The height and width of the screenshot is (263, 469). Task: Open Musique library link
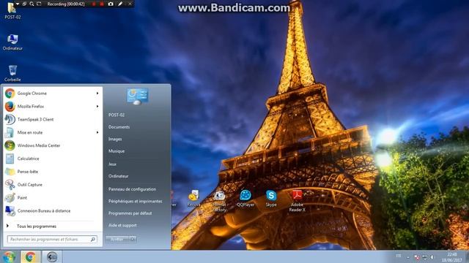pos(117,151)
